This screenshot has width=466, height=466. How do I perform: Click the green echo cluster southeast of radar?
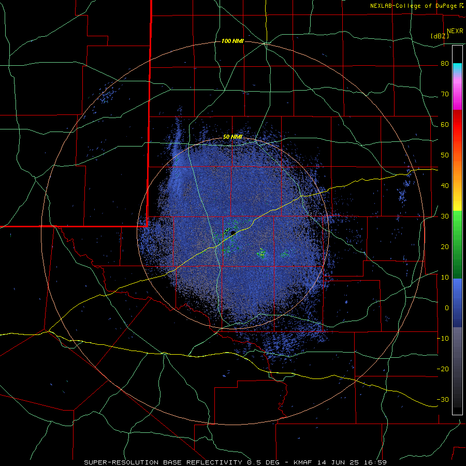(262, 253)
